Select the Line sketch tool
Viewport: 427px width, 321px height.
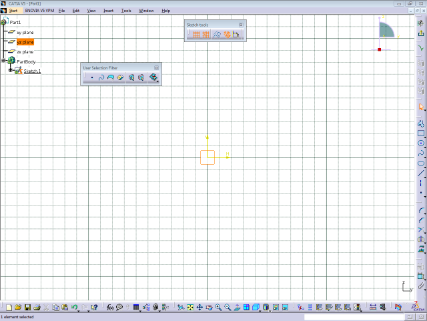[421, 173]
